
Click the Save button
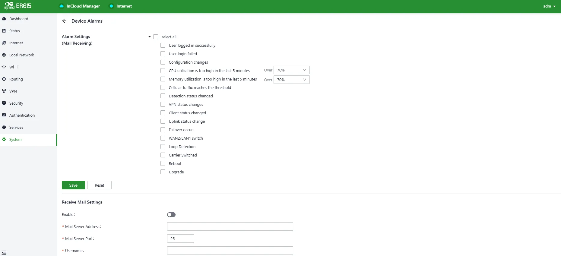point(73,185)
